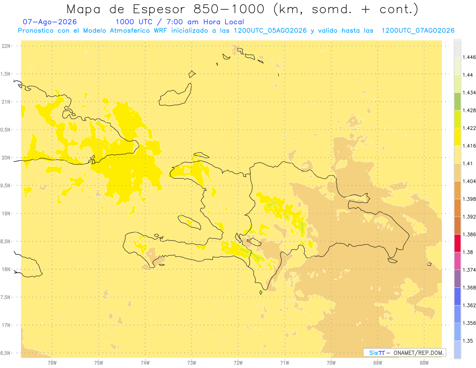Click the legend value '1.356'
The height and width of the screenshot is (368, 476).
tap(469, 323)
